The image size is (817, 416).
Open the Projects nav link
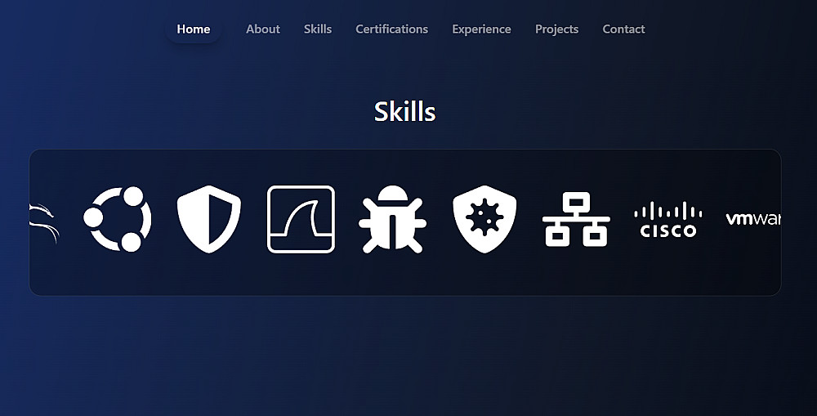557,29
